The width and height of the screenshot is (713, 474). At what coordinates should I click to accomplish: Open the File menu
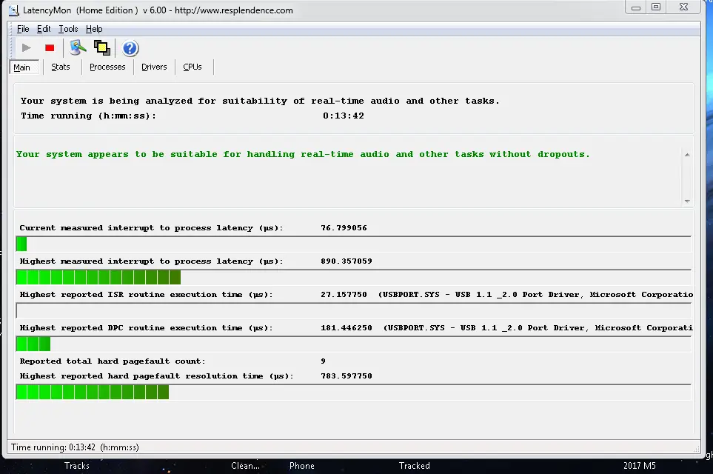coord(23,29)
